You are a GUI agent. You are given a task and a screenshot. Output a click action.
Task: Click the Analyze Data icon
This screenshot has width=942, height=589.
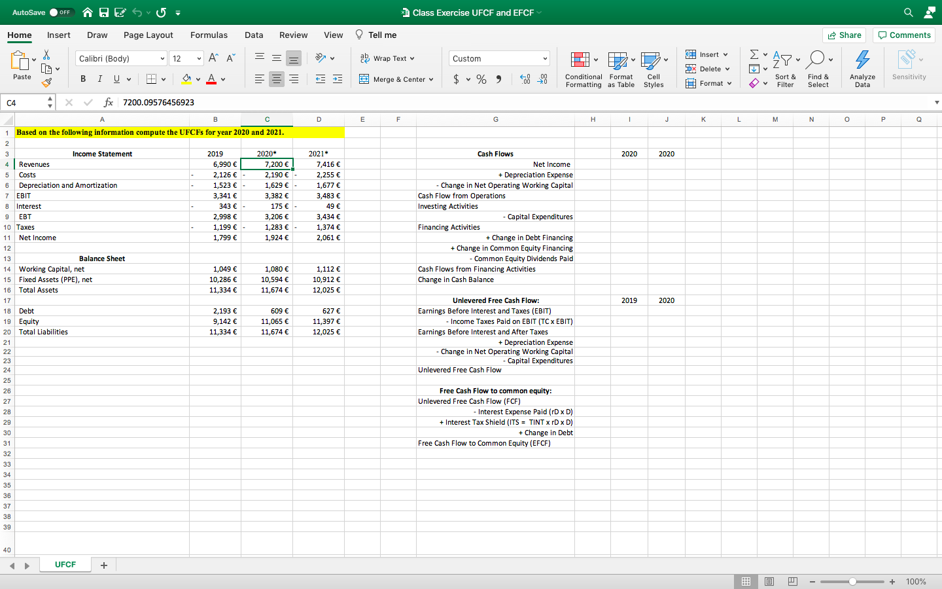point(862,60)
